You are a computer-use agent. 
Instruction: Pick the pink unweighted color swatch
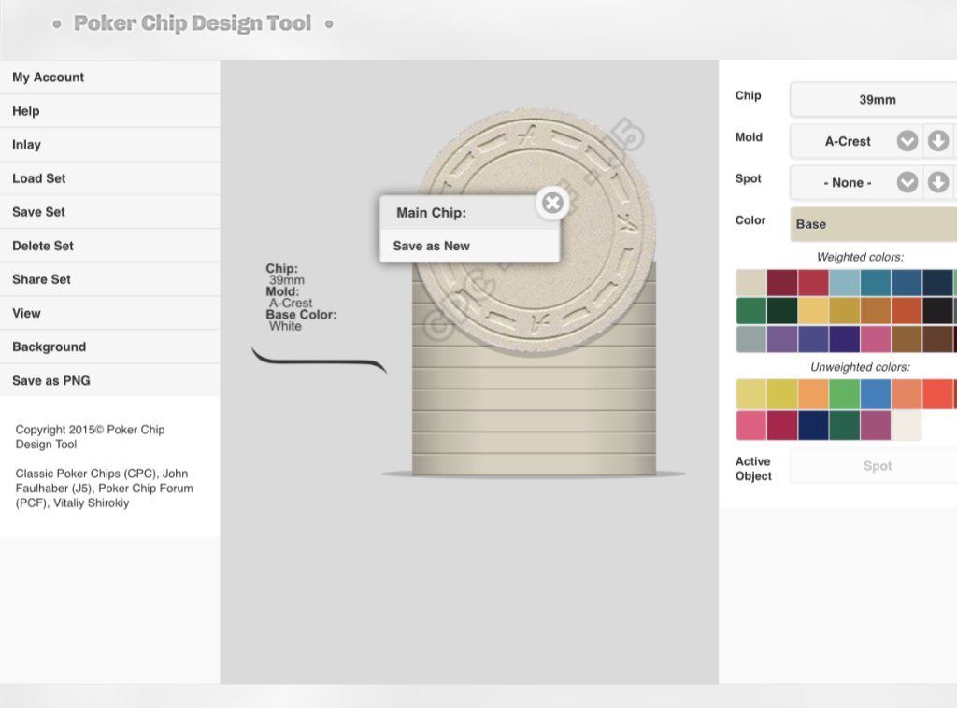751,425
